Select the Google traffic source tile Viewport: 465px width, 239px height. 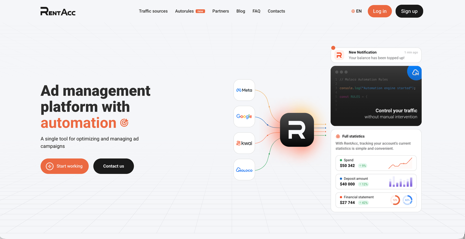tap(244, 116)
